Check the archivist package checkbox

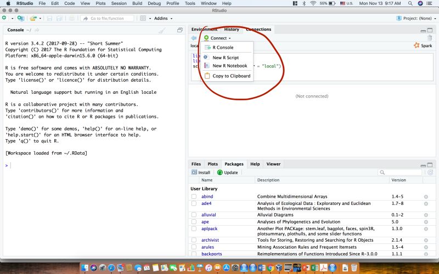tap(194, 240)
